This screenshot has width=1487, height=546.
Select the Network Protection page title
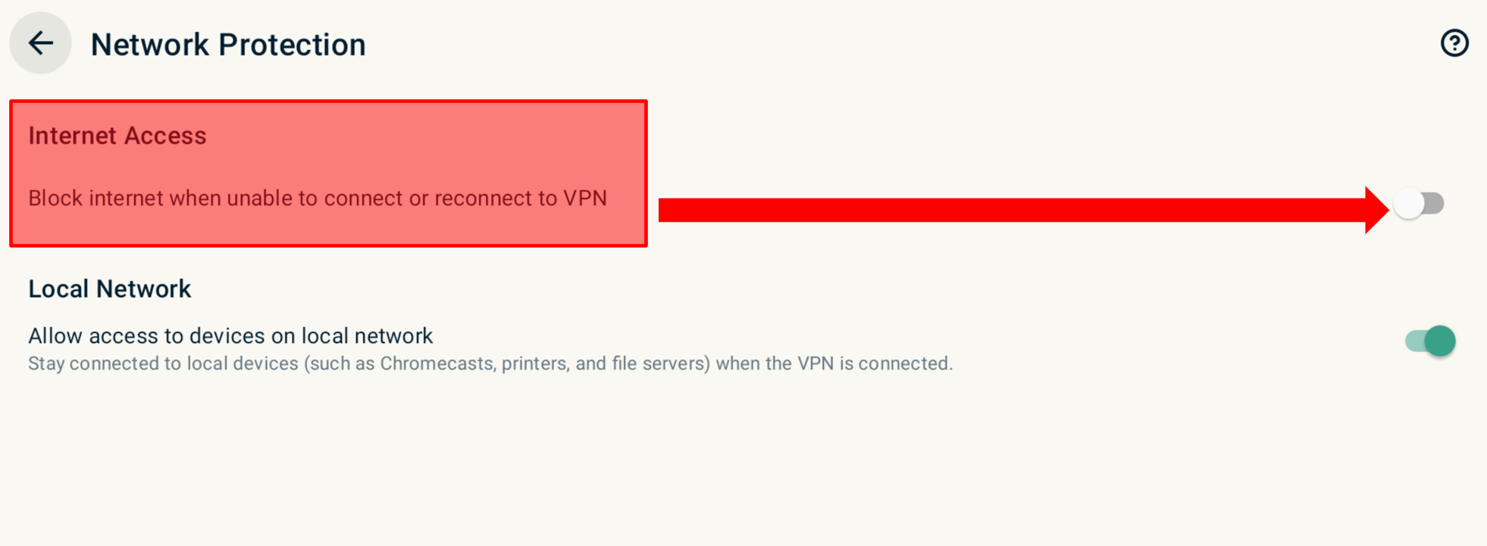pos(228,45)
